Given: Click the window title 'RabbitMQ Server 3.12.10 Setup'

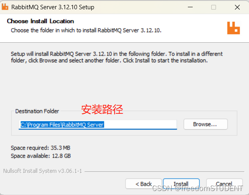Looking at the screenshot, I should (53, 7).
